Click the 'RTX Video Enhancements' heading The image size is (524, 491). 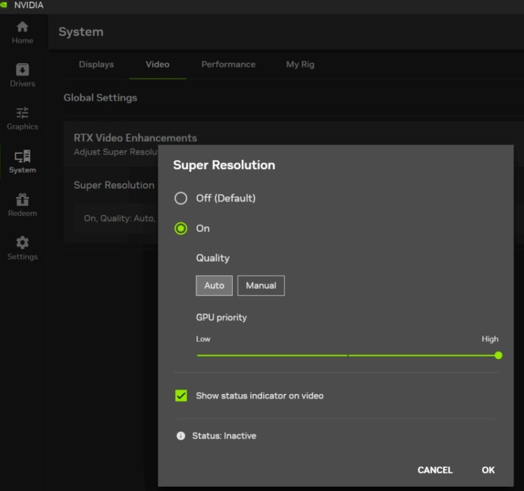click(x=135, y=138)
